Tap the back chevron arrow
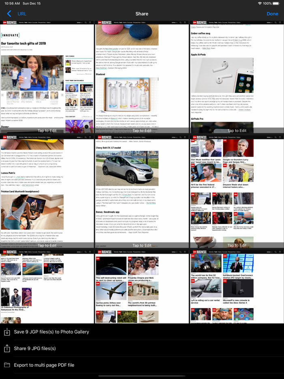 [9, 13]
